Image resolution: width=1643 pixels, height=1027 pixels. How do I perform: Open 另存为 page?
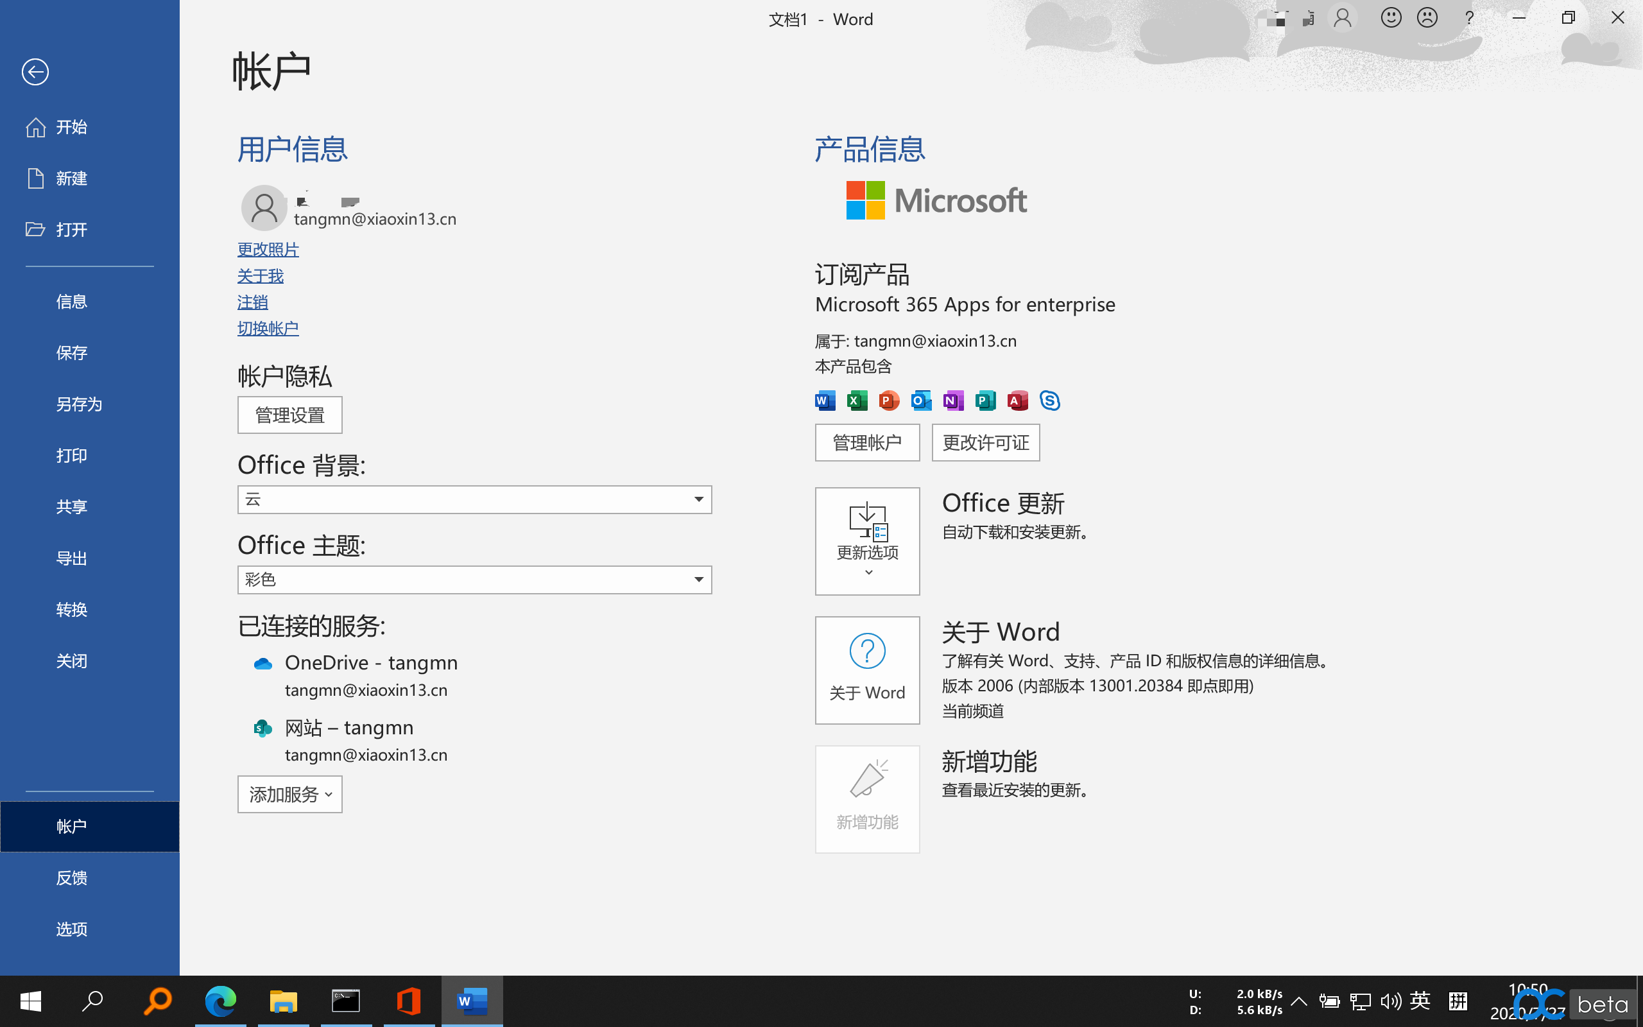(90, 404)
